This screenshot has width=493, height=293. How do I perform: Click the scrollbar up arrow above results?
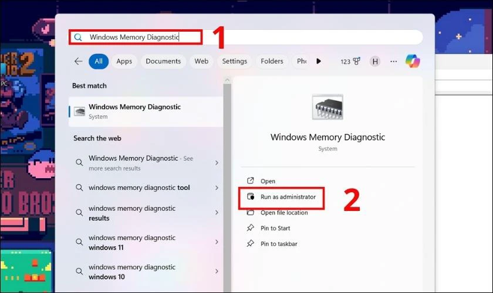click(x=227, y=80)
